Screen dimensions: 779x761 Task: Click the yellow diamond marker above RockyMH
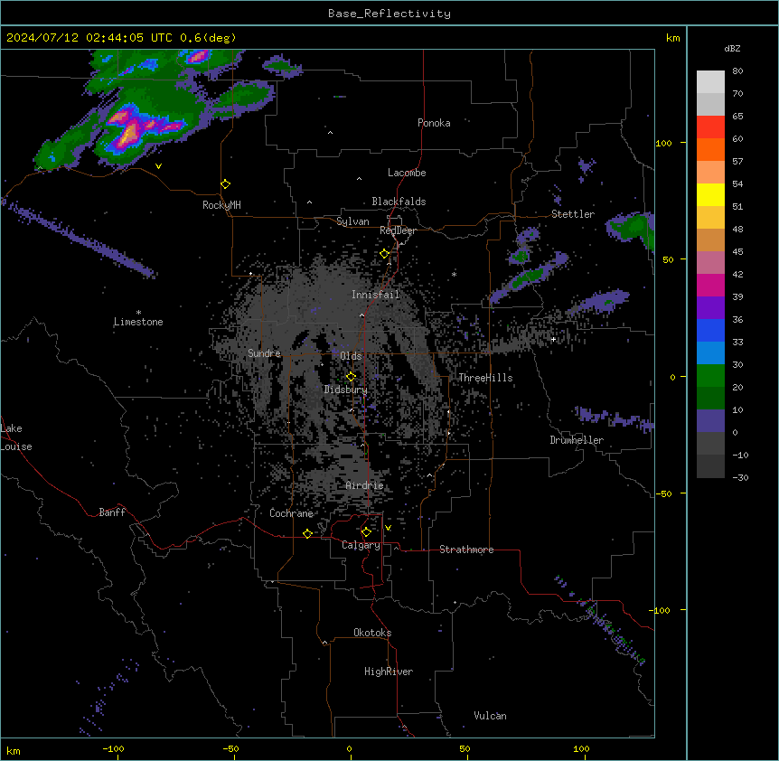pos(226,184)
